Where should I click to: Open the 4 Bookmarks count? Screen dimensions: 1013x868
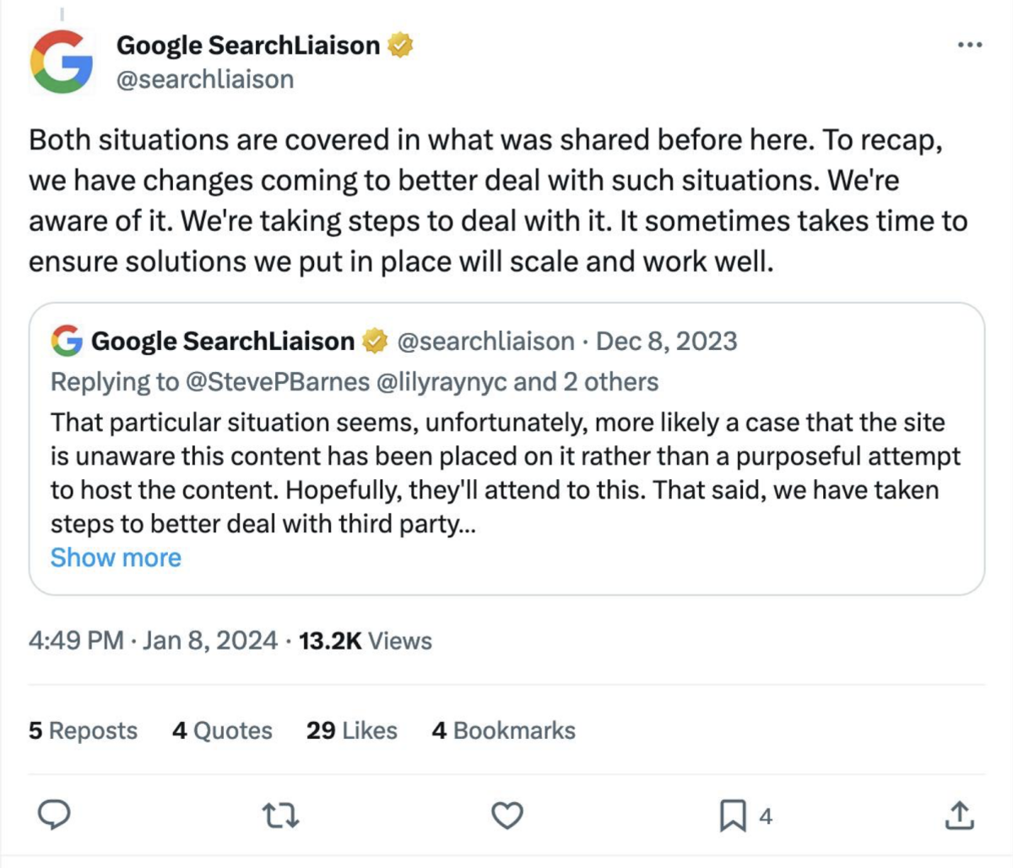click(503, 731)
